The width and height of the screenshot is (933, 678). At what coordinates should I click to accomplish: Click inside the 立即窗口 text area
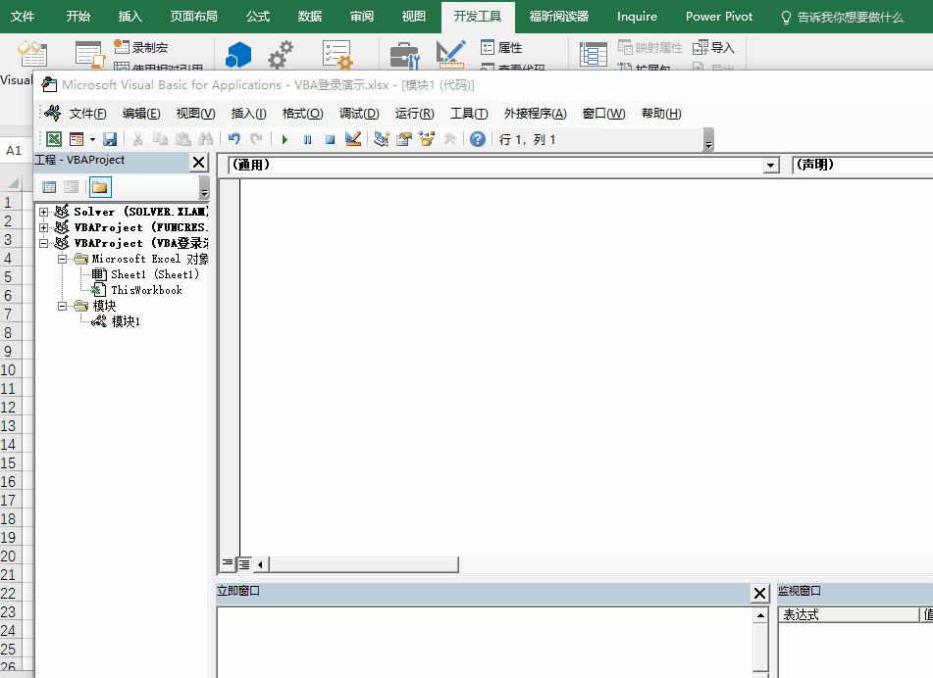(x=485, y=642)
